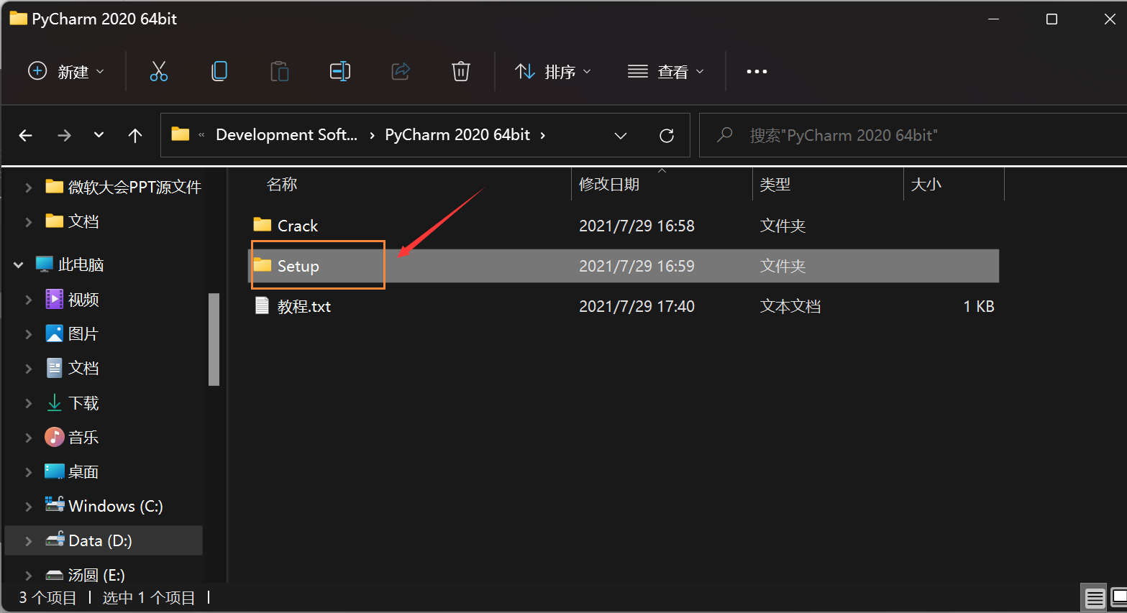Click the search magnifier icon
The image size is (1127, 613).
coord(725,134)
